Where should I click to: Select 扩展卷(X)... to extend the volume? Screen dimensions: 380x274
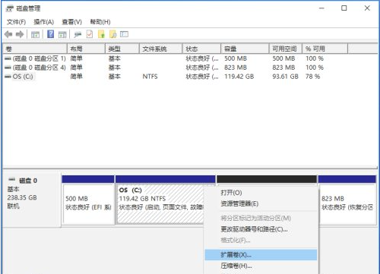[261, 255]
